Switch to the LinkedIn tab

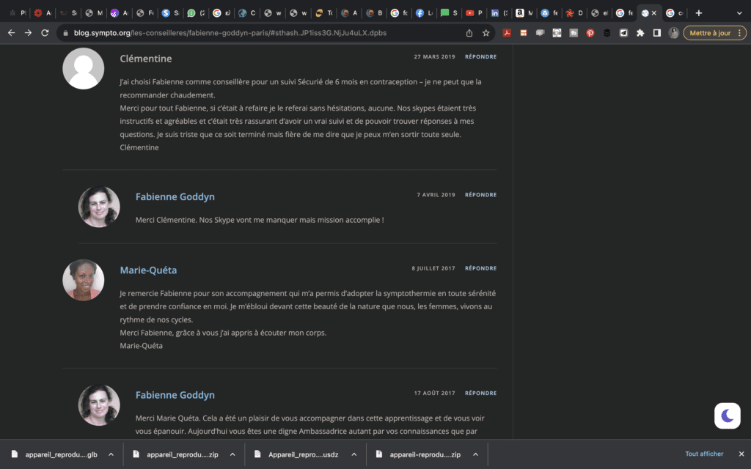(x=495, y=13)
